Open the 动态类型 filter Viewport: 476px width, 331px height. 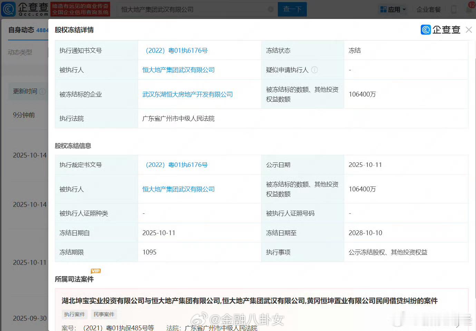tap(20, 52)
